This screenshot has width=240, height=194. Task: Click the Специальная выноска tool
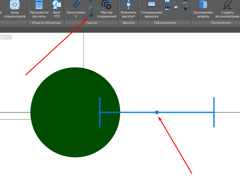click(x=151, y=5)
